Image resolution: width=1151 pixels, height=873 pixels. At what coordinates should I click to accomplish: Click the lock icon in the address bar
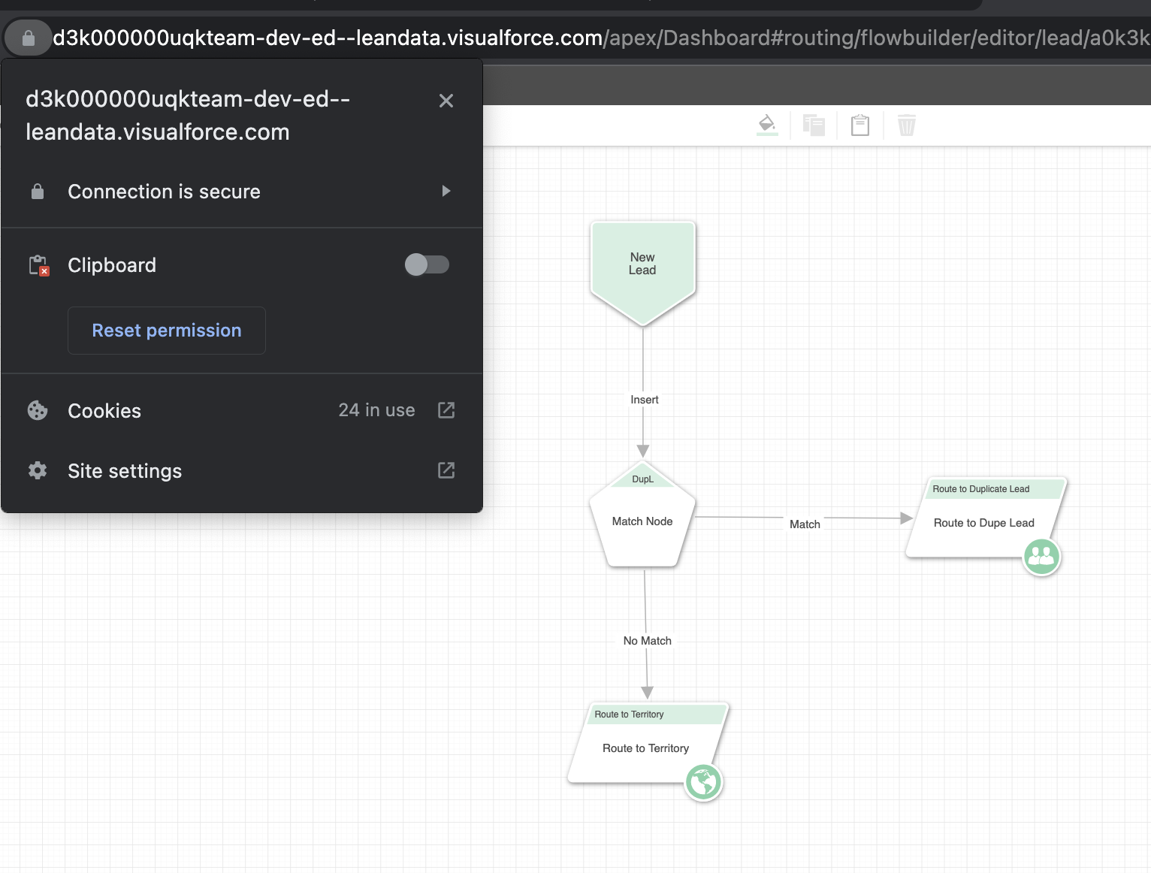(x=29, y=38)
